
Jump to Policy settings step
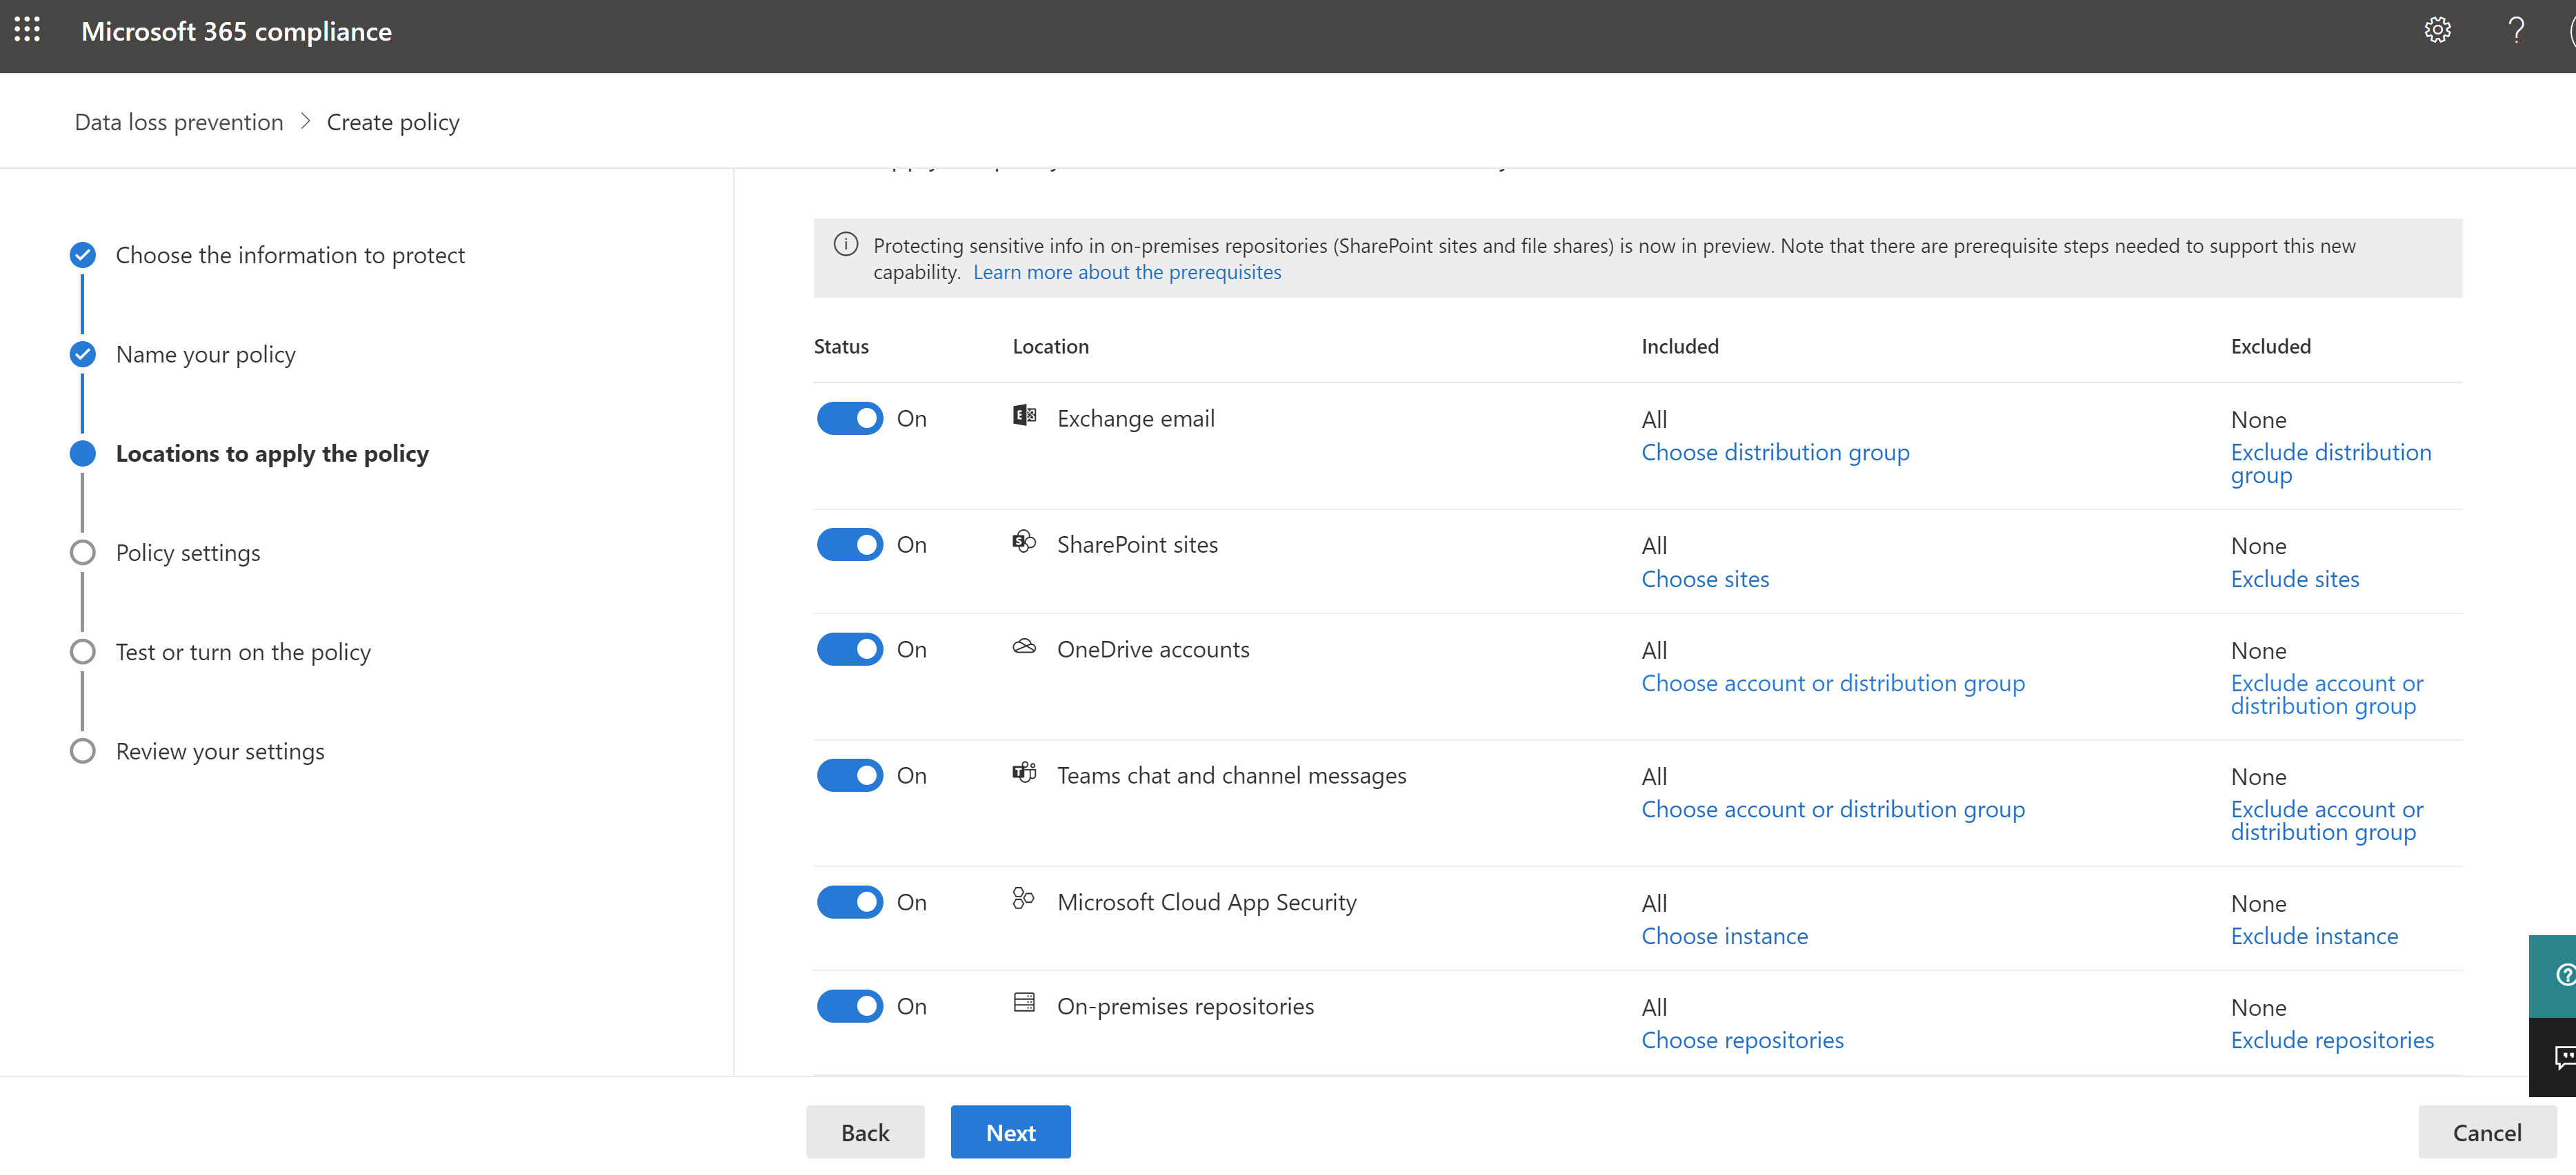188,553
